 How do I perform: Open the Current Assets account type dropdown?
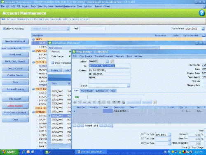coord(68,29)
